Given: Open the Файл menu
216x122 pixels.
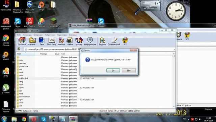Looking at the screenshot, I should 19,35.
